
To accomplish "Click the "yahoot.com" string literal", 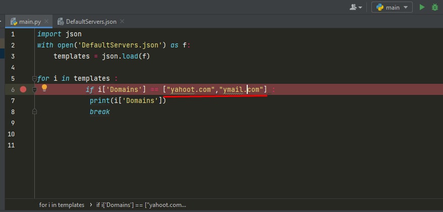I will pos(191,90).
